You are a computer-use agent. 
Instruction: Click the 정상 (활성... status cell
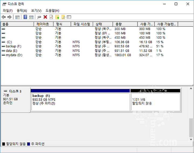[103, 55]
